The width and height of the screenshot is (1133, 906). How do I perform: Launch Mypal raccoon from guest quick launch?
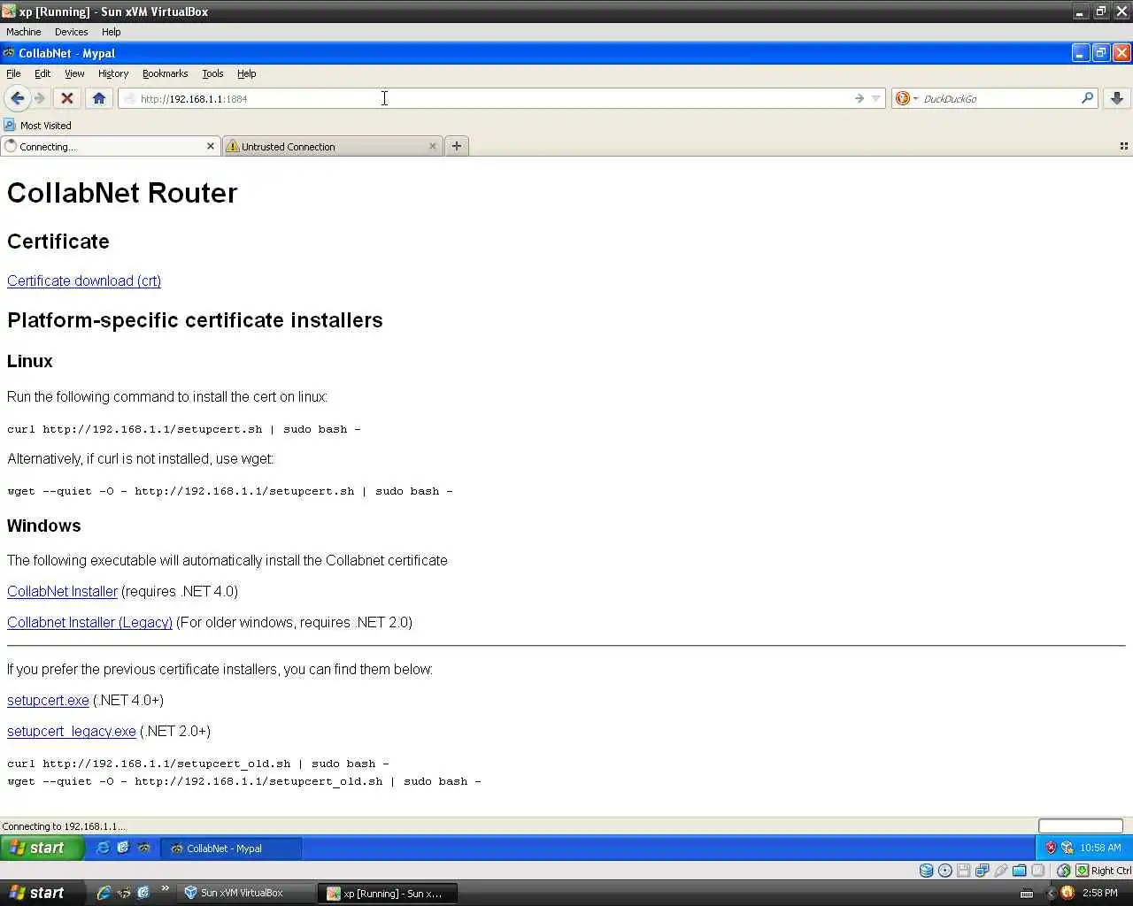pyautogui.click(x=143, y=848)
